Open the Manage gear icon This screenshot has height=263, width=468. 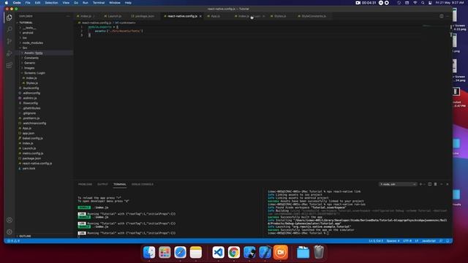[10, 232]
